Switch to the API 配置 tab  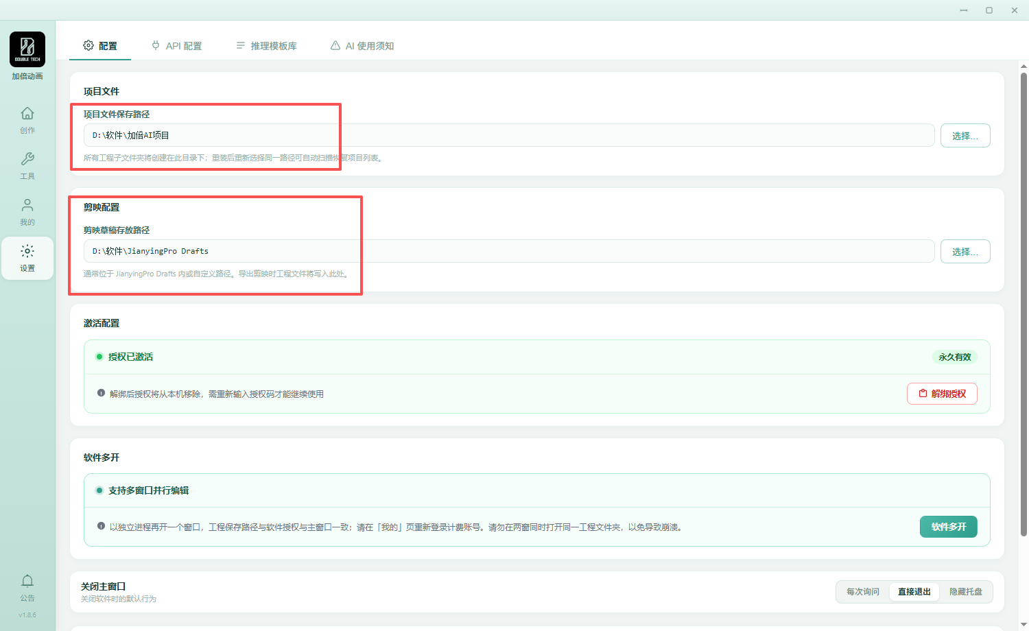177,46
